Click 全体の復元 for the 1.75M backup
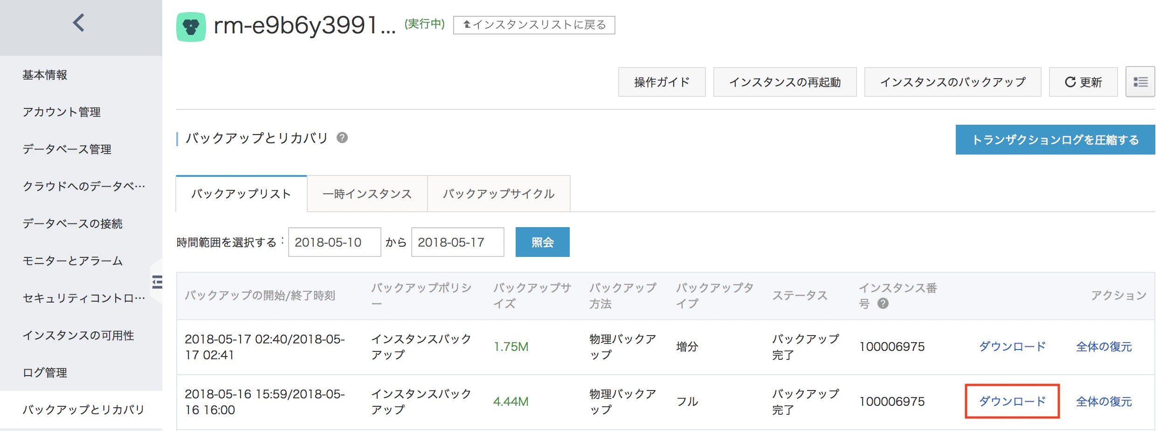1160x431 pixels. 1104,346
